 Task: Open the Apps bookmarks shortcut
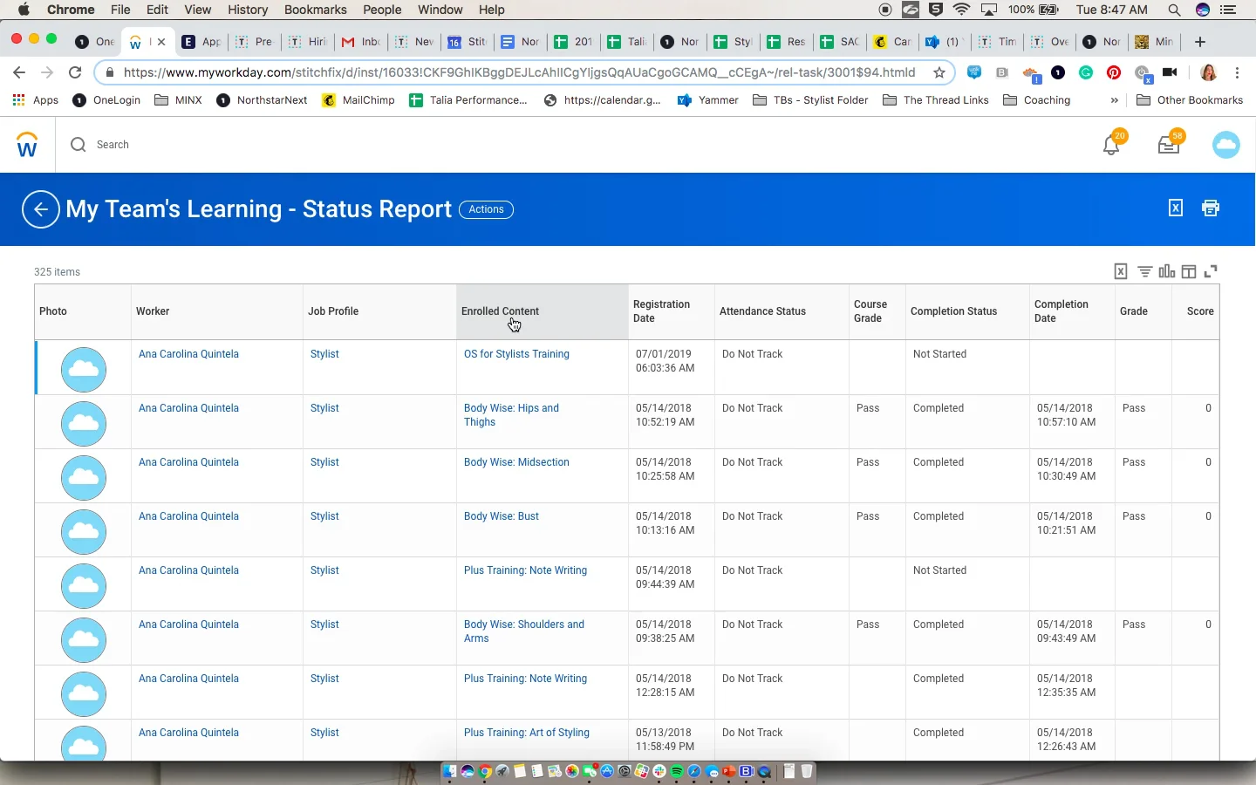click(36, 100)
